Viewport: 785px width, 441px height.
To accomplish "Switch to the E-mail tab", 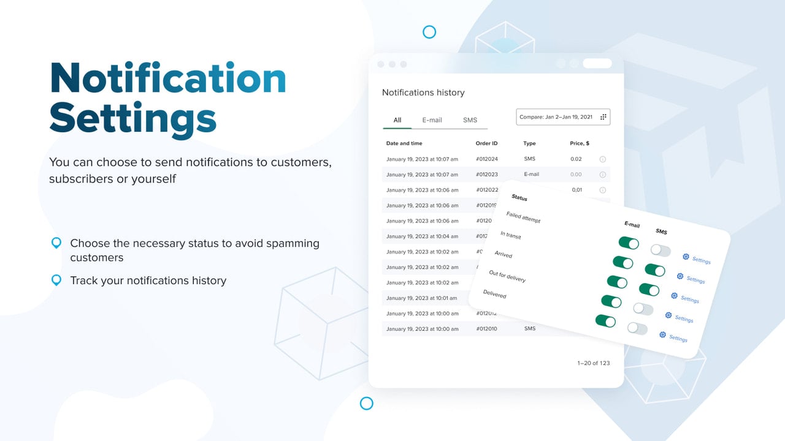I will click(x=432, y=120).
